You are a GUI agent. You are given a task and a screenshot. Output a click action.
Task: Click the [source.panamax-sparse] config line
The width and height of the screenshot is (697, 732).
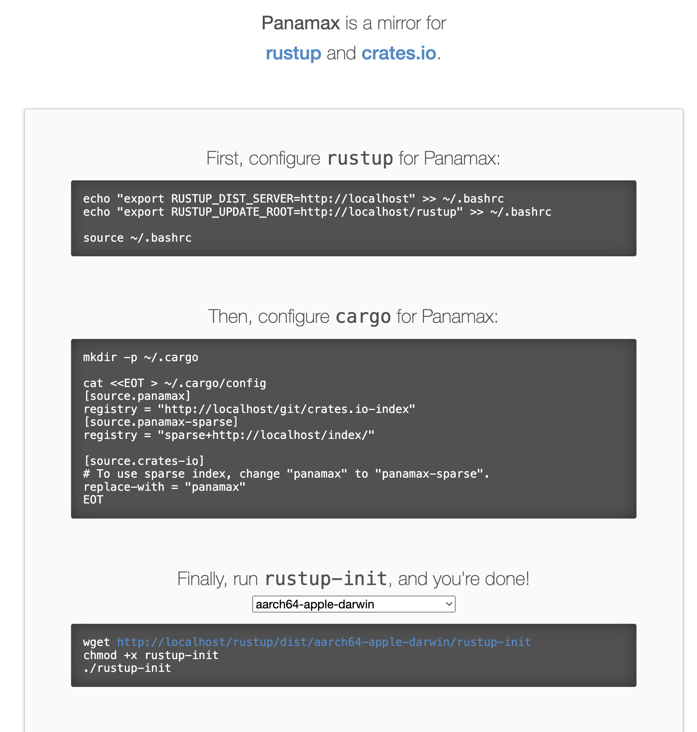coord(161,422)
